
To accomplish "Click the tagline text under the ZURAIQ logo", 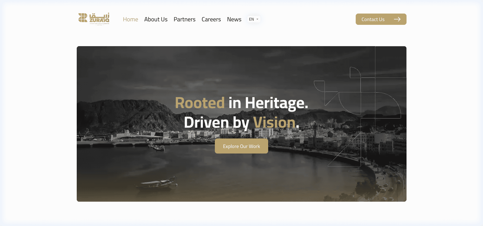I will click(99, 24).
